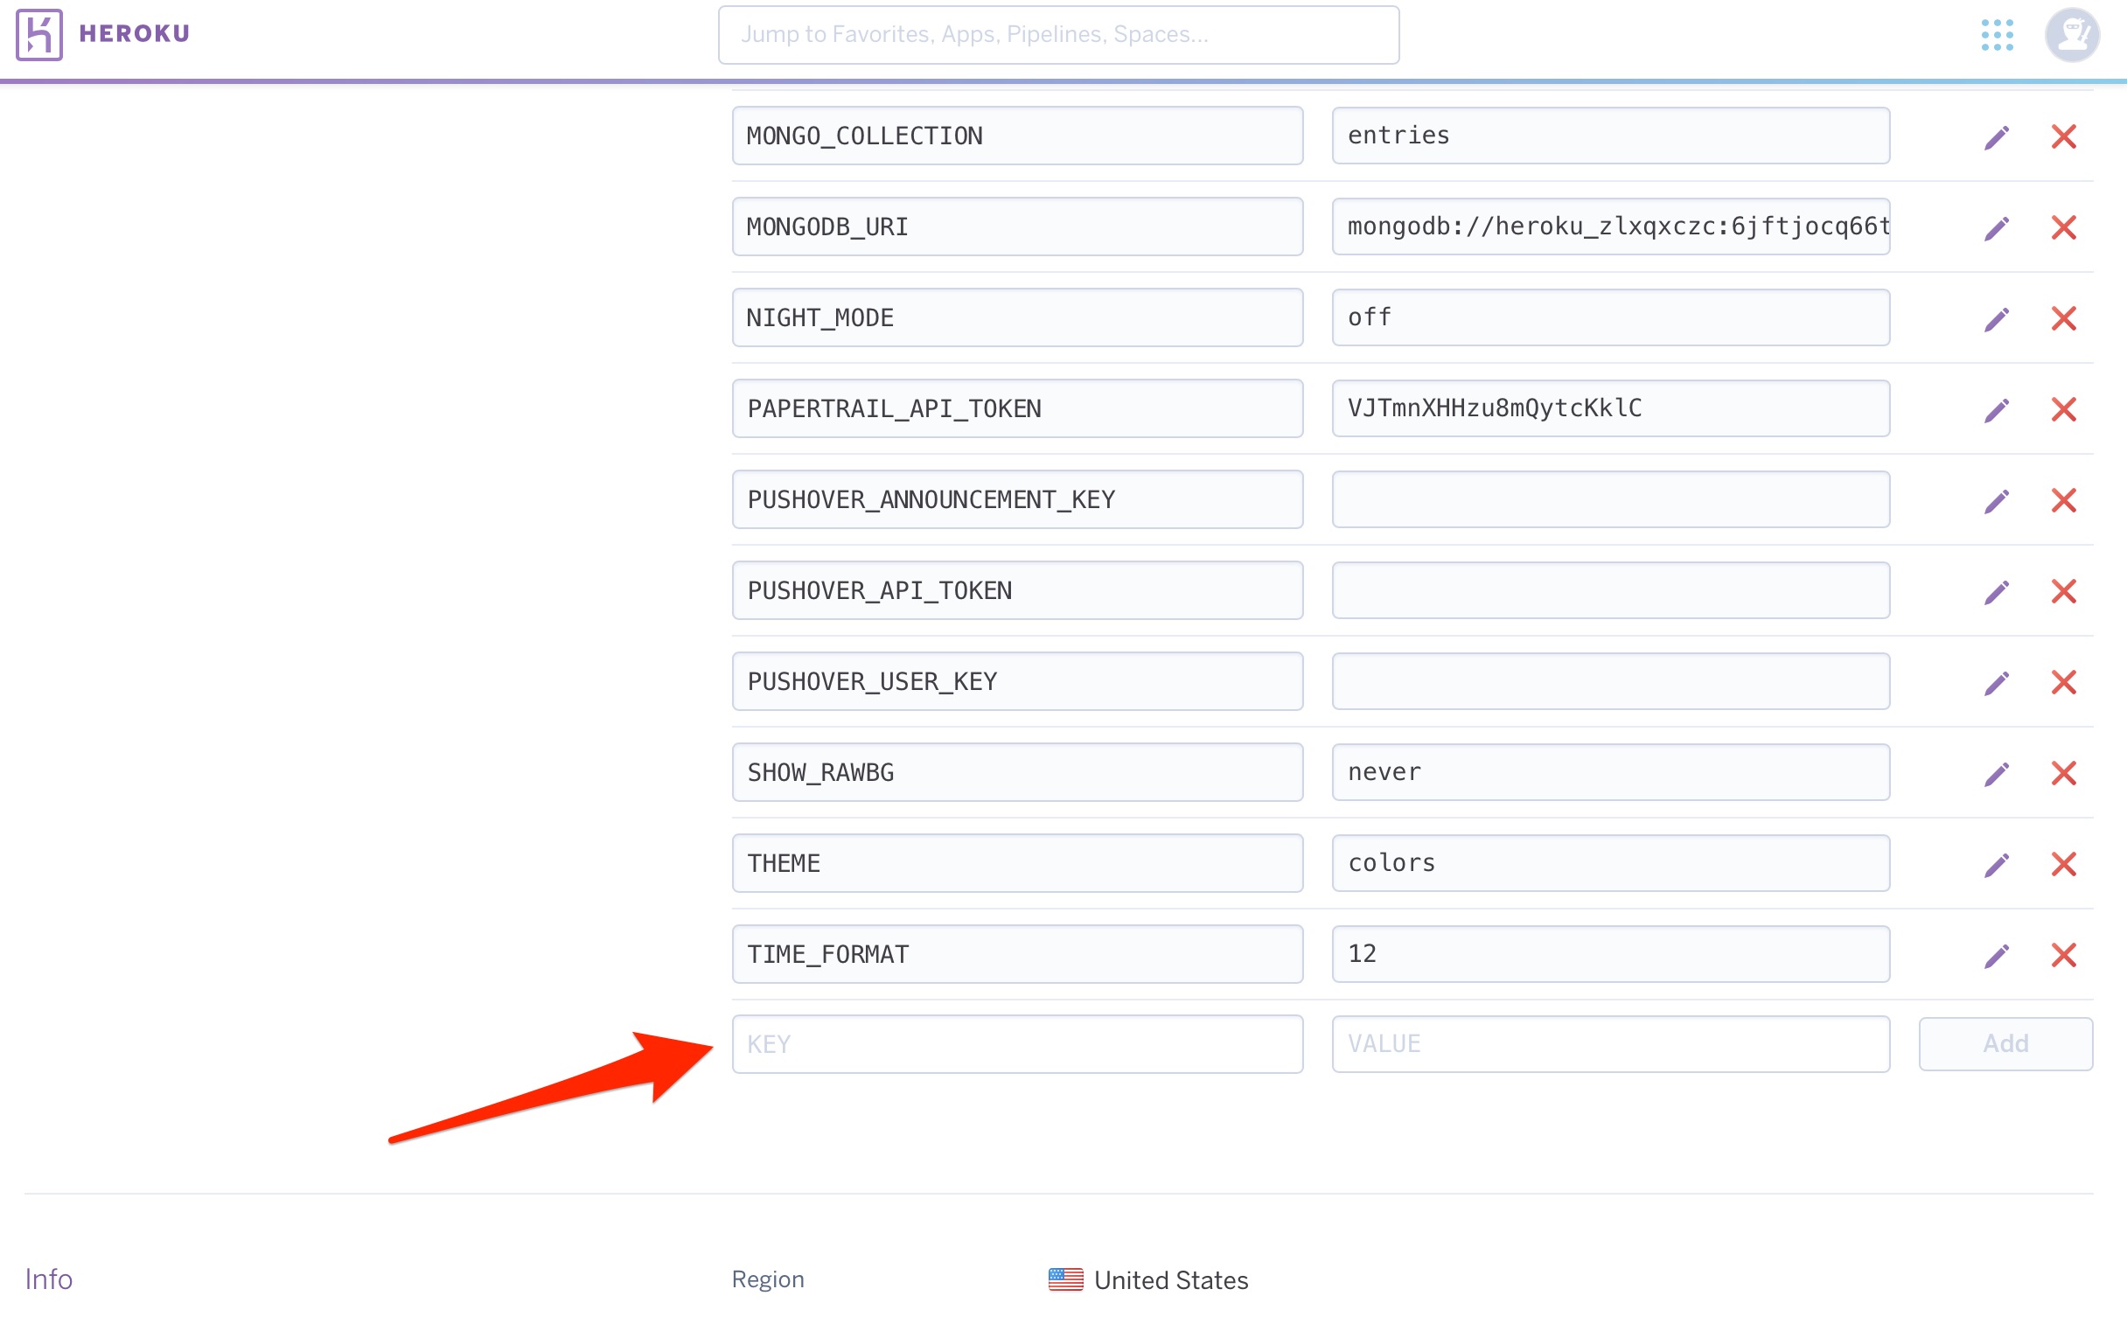Click the Jump to Favorites search box
The width and height of the screenshot is (2127, 1324).
click(x=1058, y=35)
